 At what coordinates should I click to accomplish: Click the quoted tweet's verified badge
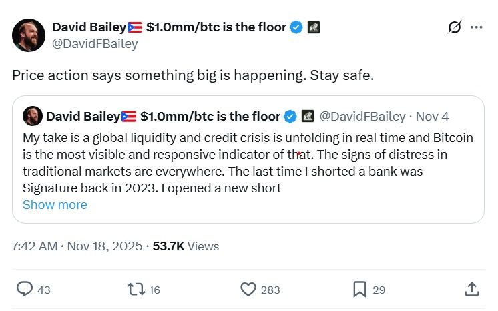290,116
